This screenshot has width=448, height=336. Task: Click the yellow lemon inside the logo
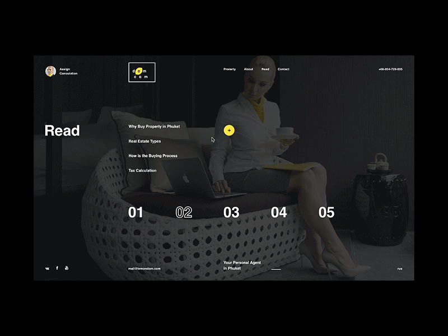[x=138, y=70]
